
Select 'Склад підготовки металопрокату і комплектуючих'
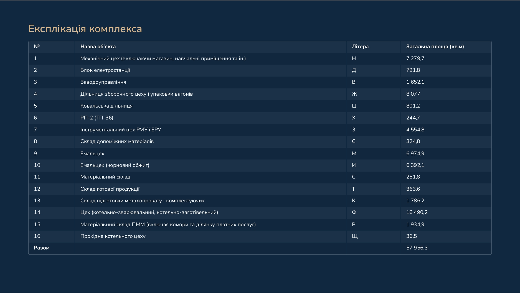[143, 201]
